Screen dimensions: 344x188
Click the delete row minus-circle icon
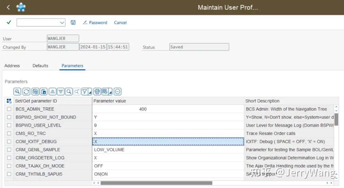[x=118, y=91]
